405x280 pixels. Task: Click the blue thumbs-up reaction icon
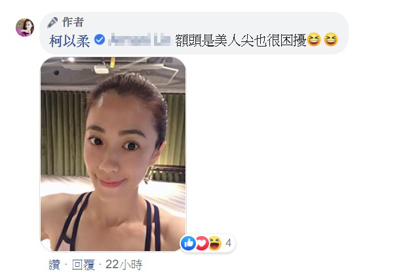[188, 243]
